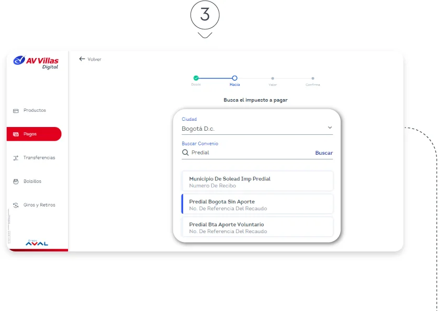The width and height of the screenshot is (438, 311).
Task: Select Predial Bogota Sin Aporte result
Action: 257,204
